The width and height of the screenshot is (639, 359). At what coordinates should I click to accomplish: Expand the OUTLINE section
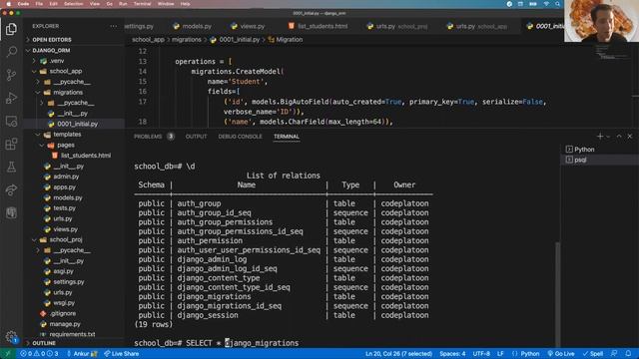tap(44, 343)
